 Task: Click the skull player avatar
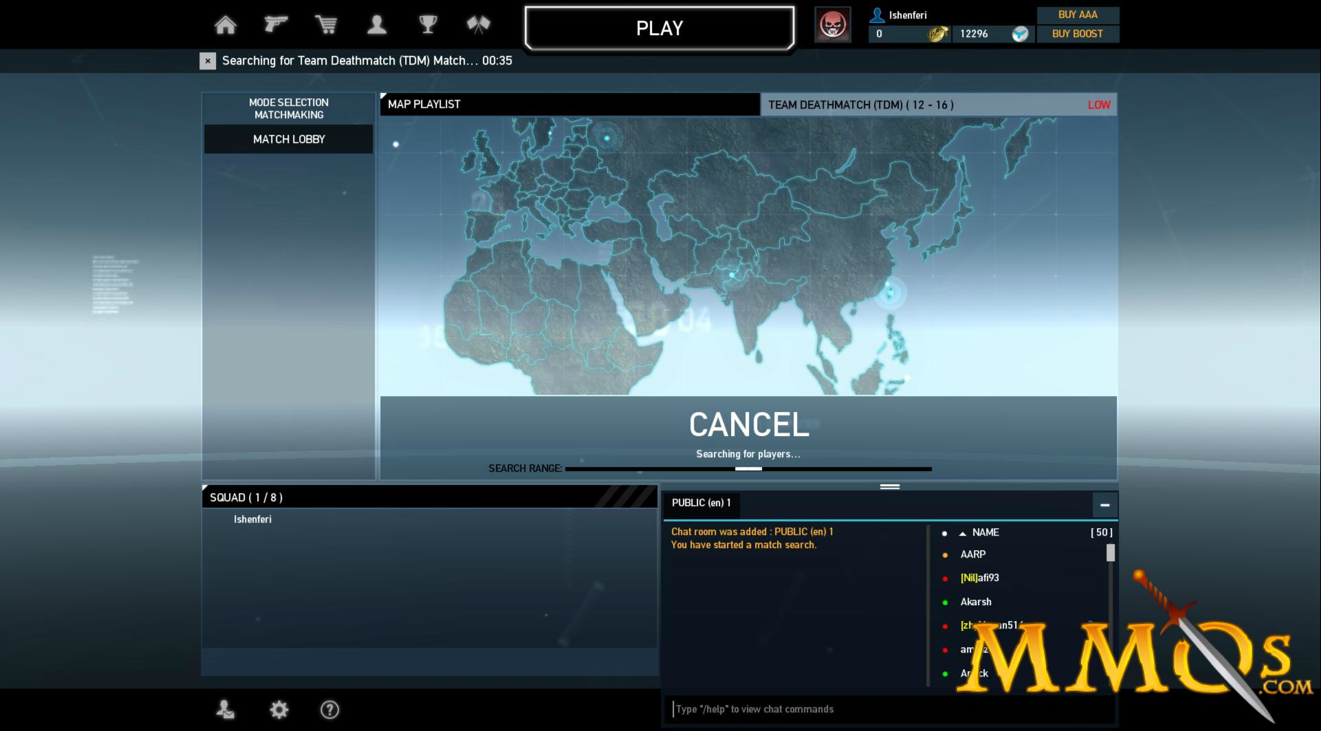point(833,25)
